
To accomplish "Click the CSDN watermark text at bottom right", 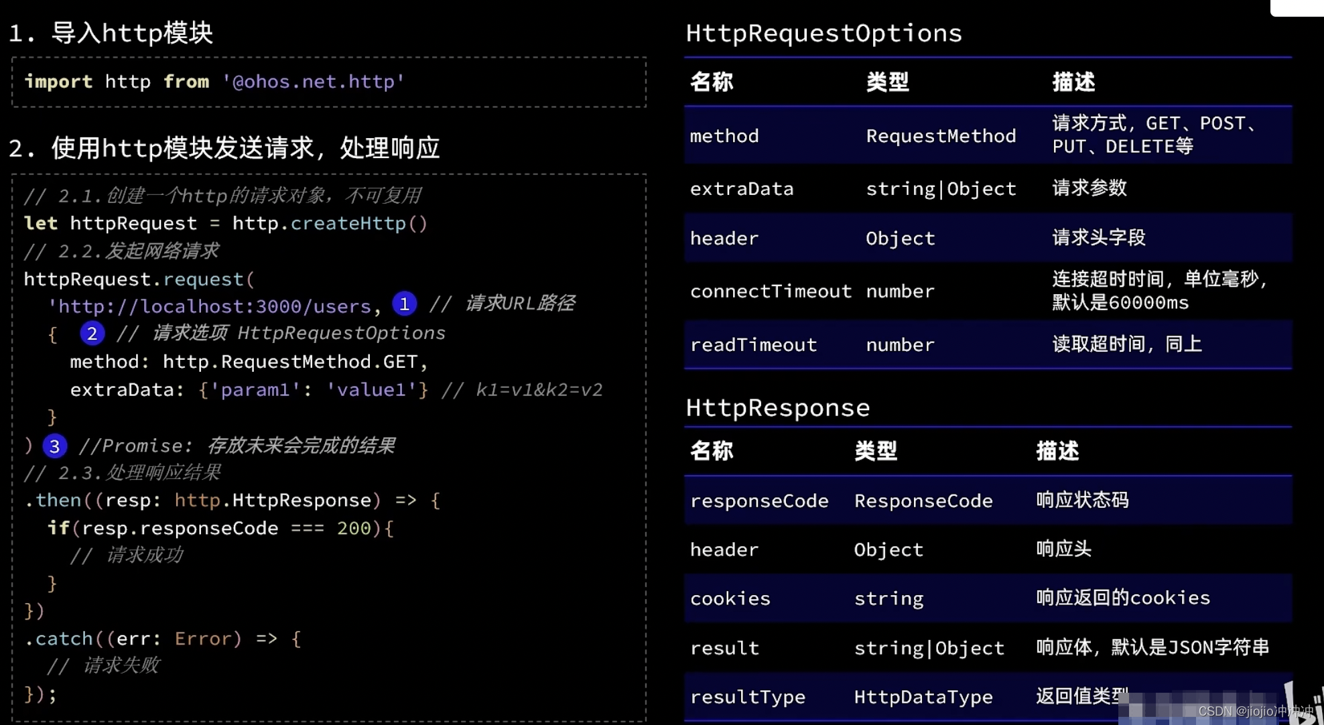I will (1254, 711).
